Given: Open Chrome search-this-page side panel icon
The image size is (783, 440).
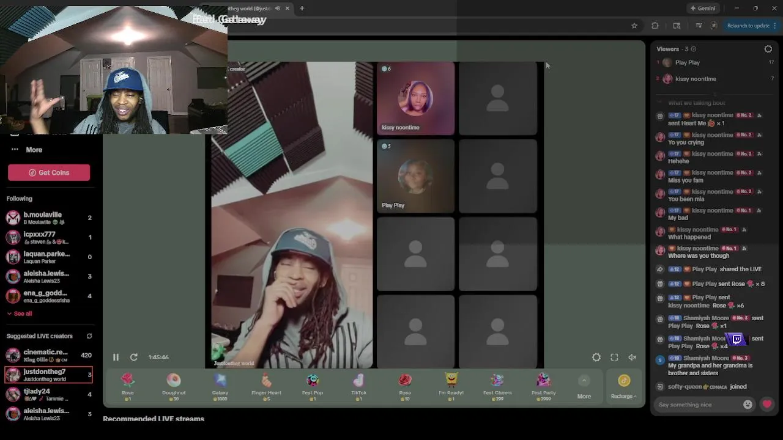Looking at the screenshot, I should point(677,26).
